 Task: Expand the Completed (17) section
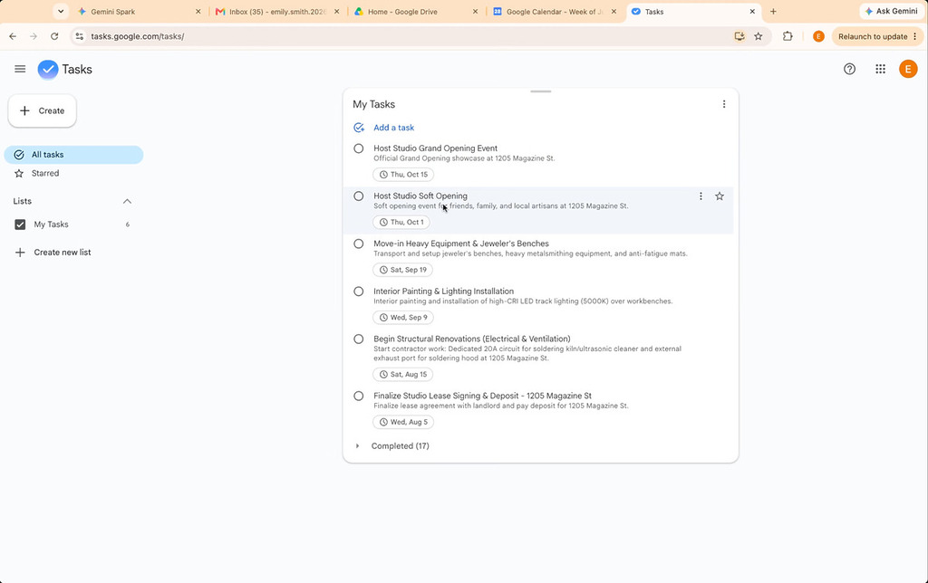tap(357, 445)
